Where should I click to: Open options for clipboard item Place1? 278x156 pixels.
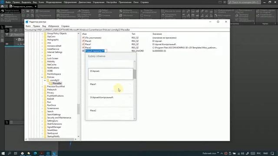pos(130,84)
